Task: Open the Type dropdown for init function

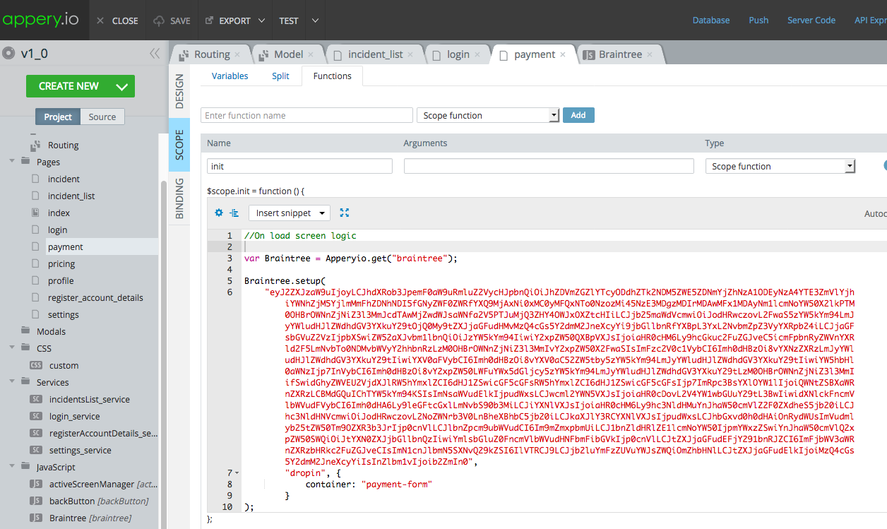Action: tap(780, 166)
